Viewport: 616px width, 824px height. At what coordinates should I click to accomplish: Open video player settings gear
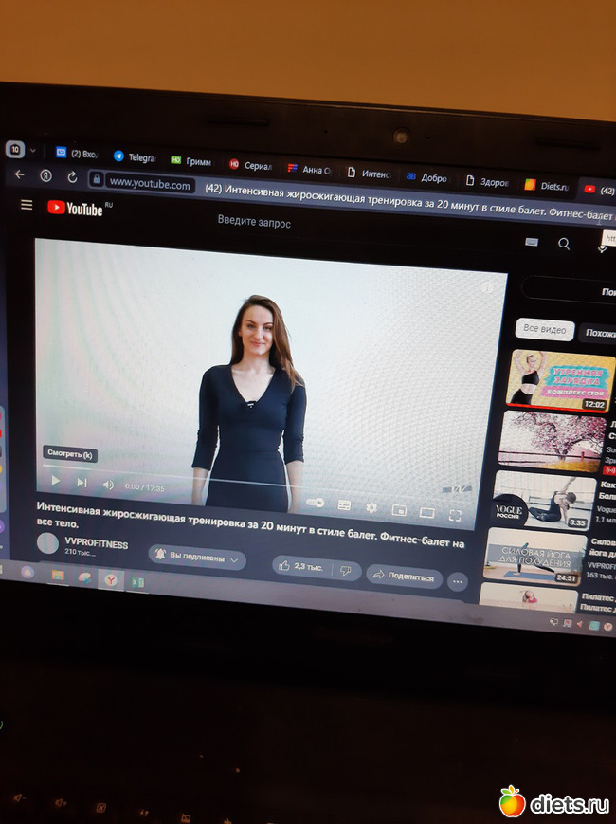point(371,507)
